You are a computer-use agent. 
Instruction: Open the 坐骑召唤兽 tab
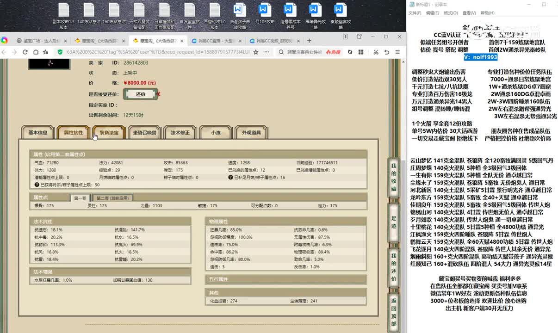point(144,133)
